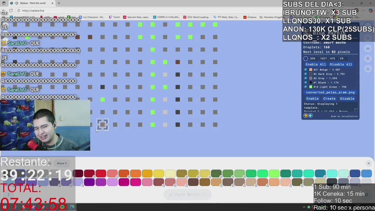Select the pale yellow color swatch
Screen dimensions: 375x211
pyautogui.click(x=170, y=173)
